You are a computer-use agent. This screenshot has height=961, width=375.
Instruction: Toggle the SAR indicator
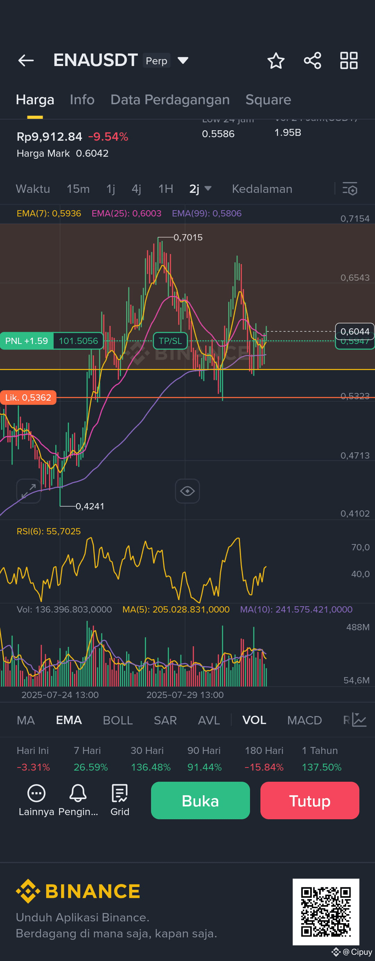(165, 720)
